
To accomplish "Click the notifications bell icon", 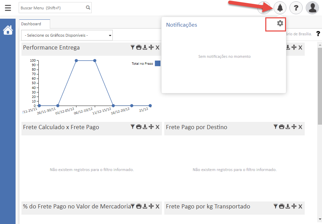I will click(x=280, y=8).
